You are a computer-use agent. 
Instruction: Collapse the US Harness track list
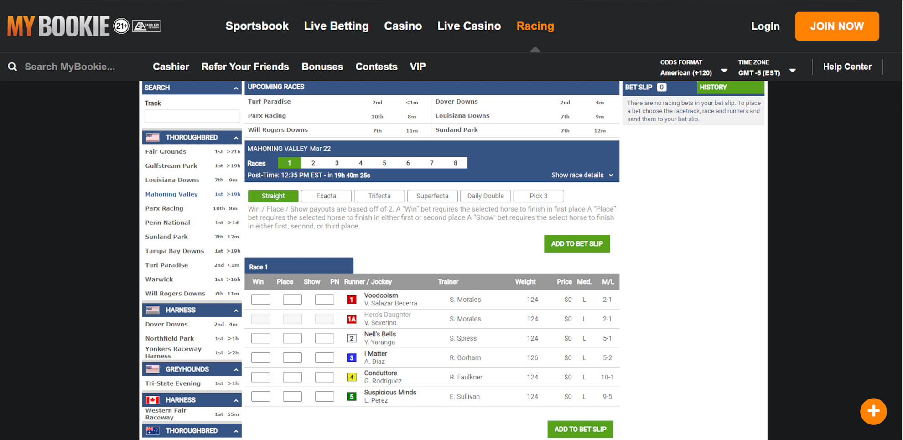click(x=236, y=311)
